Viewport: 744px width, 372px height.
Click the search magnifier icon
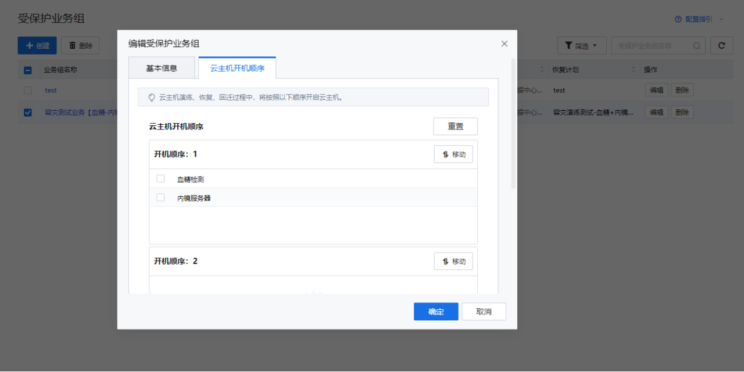(x=697, y=46)
